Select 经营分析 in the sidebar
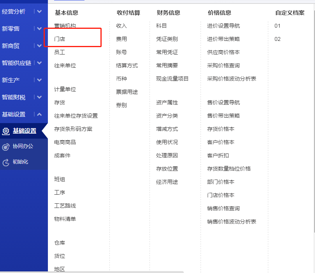This screenshot has height=273, width=315. [x=14, y=11]
